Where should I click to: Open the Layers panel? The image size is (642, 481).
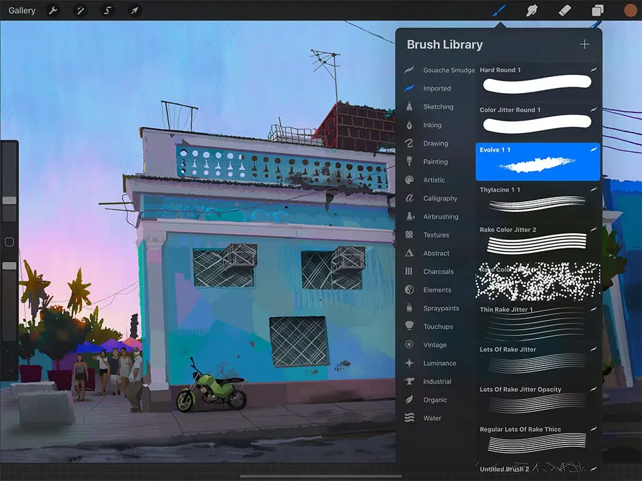[597, 10]
